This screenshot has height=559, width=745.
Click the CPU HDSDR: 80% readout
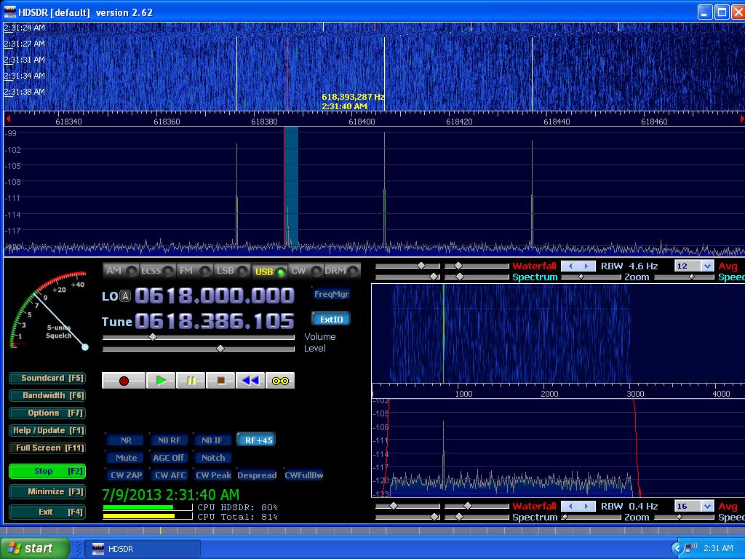pos(238,507)
